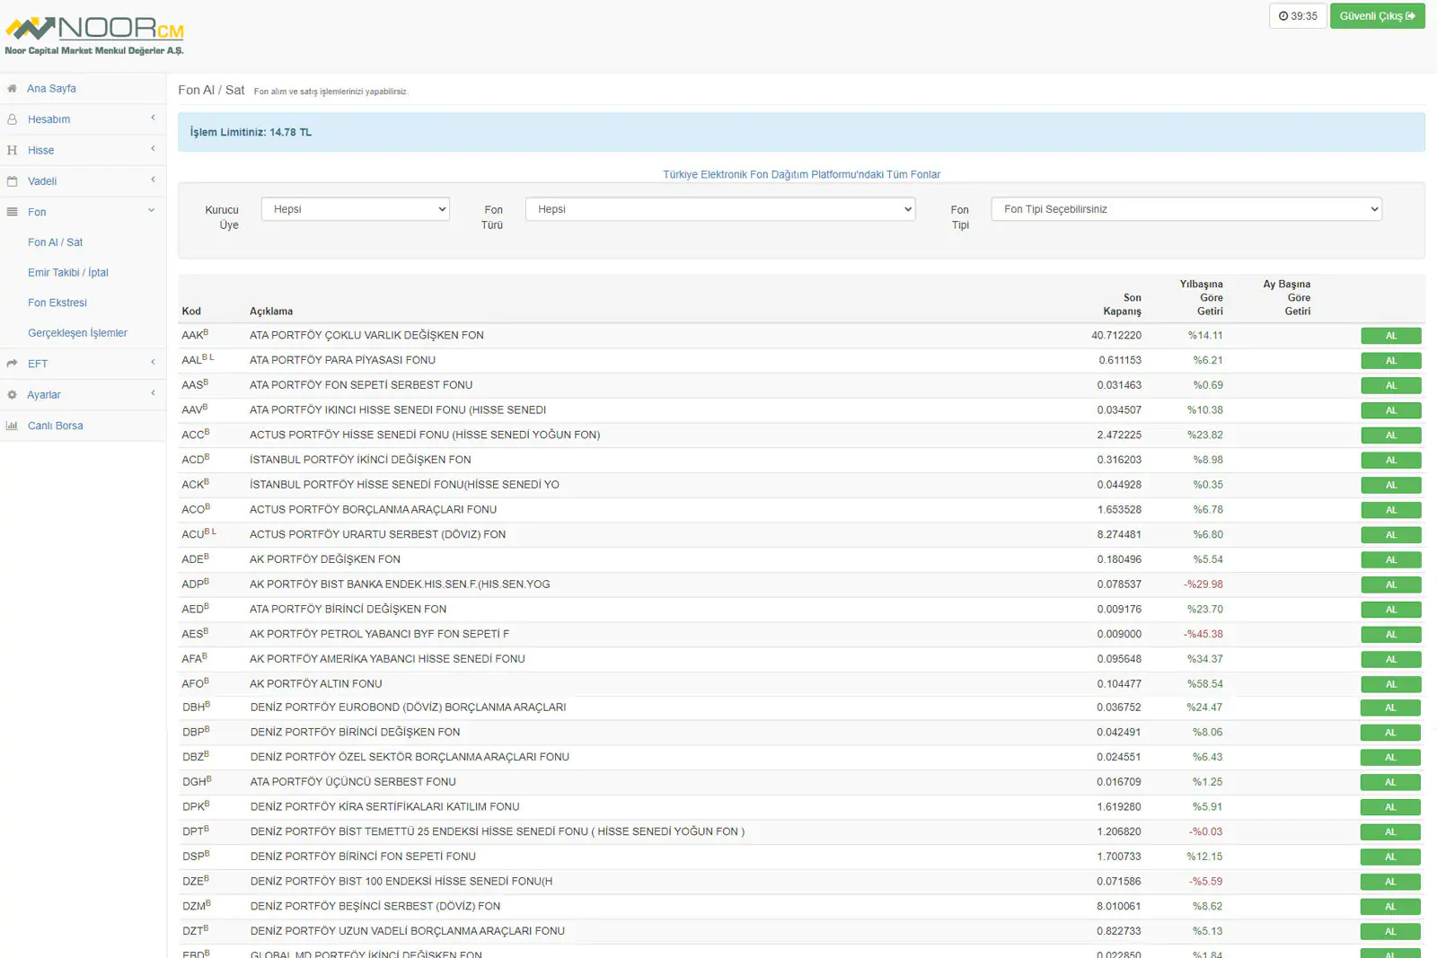Open Fon Ekstresi submenu item

tap(57, 303)
